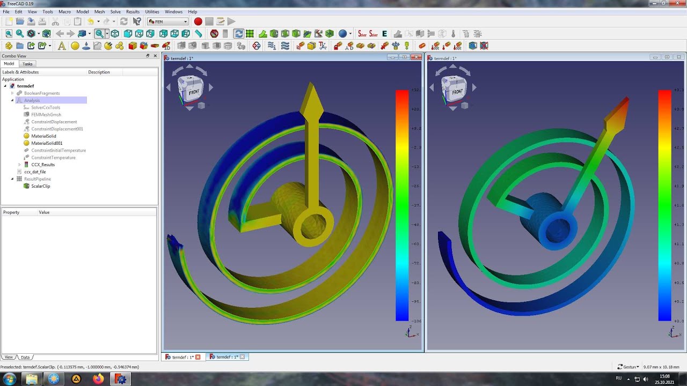Click the refresh recompute icon
Viewport: 687px width, 386px height.
123,21
